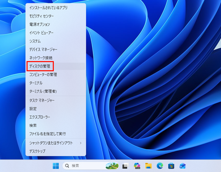This screenshot has height=172, width=221.
Task: Click the taskbar 検索 search field
Action: coord(91,166)
